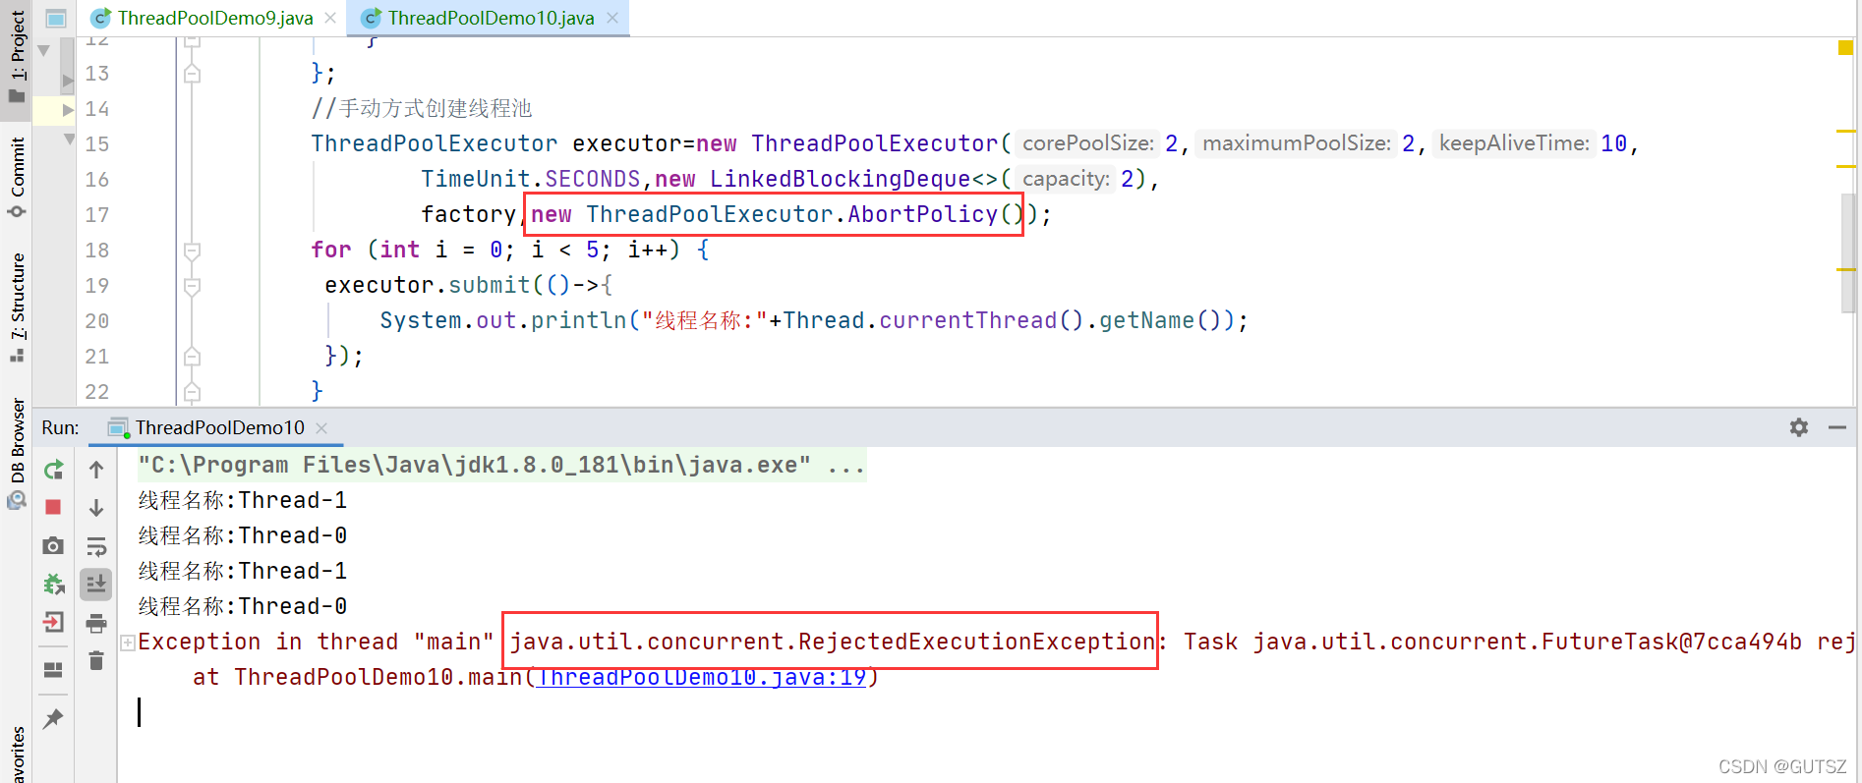Click the keepAliveTime parameter hint

coord(1514,143)
